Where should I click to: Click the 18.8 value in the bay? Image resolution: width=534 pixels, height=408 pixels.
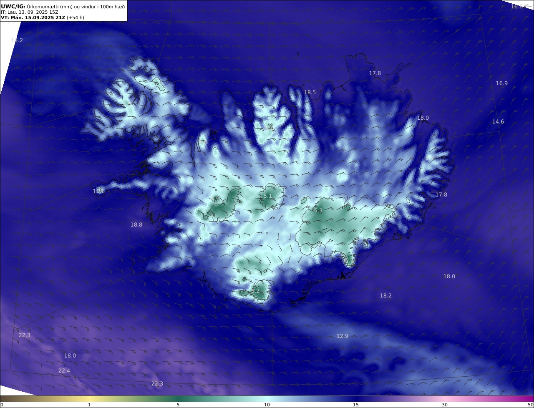136,224
